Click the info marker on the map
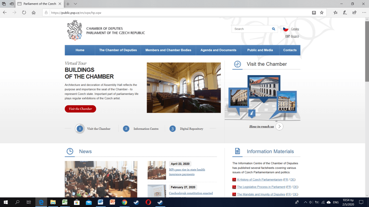This screenshot has width=369, height=207. (x=252, y=113)
